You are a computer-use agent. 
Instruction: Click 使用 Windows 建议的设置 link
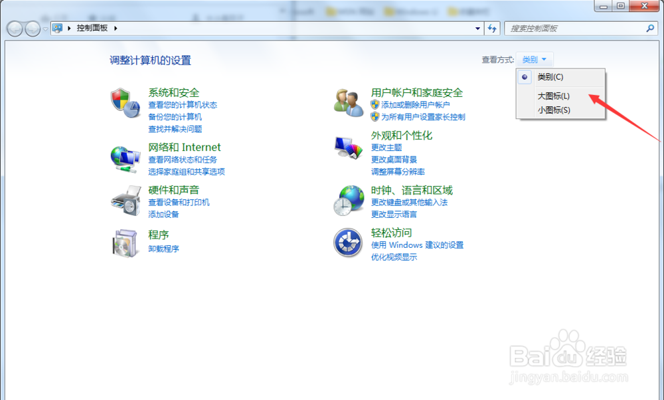pyautogui.click(x=417, y=245)
